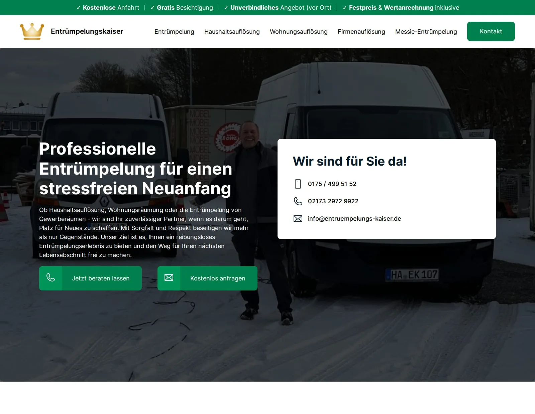Click the checkmark before 'Kostenlose Anfahrt'
The width and height of the screenshot is (535, 414).
click(79, 7)
